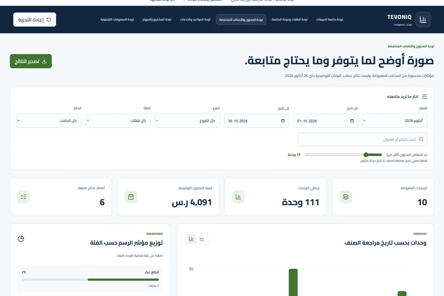Click the '111 وحدة' total units value

[301, 202]
